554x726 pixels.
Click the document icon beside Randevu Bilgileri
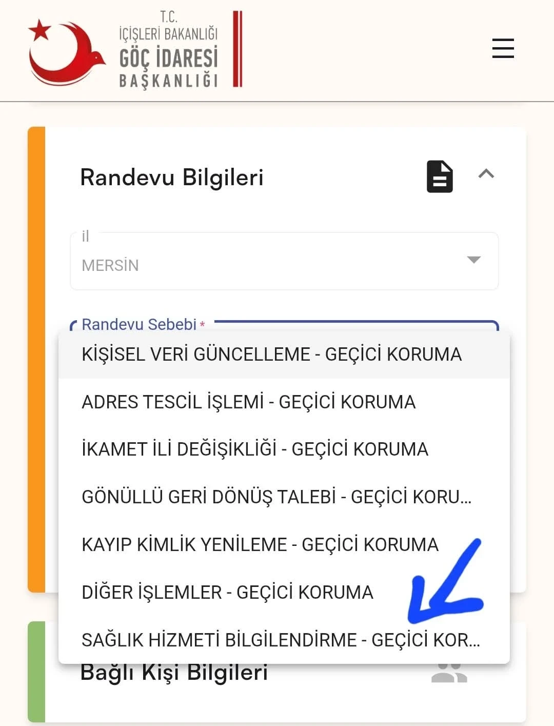440,177
